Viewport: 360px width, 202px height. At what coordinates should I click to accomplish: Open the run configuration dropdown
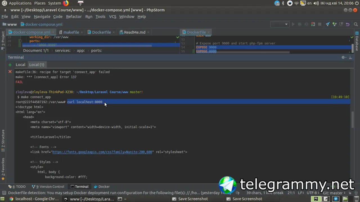tap(280, 24)
